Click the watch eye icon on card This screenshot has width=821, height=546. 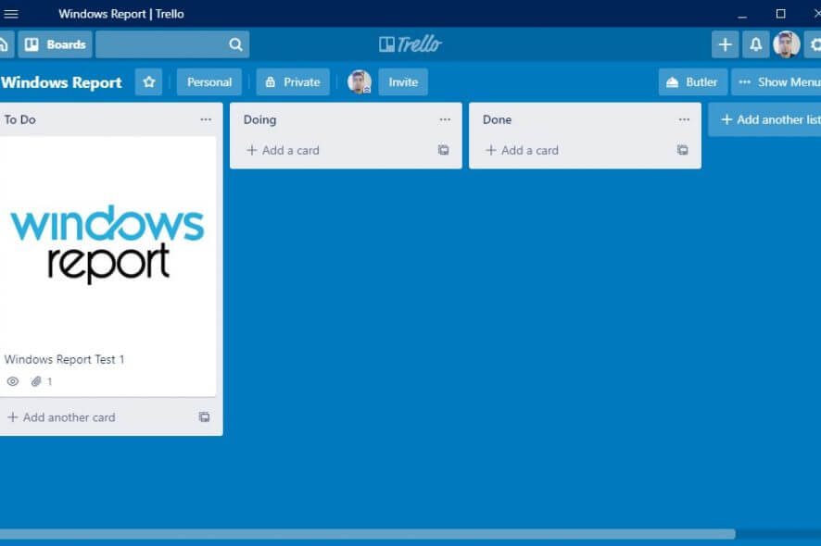(x=13, y=382)
